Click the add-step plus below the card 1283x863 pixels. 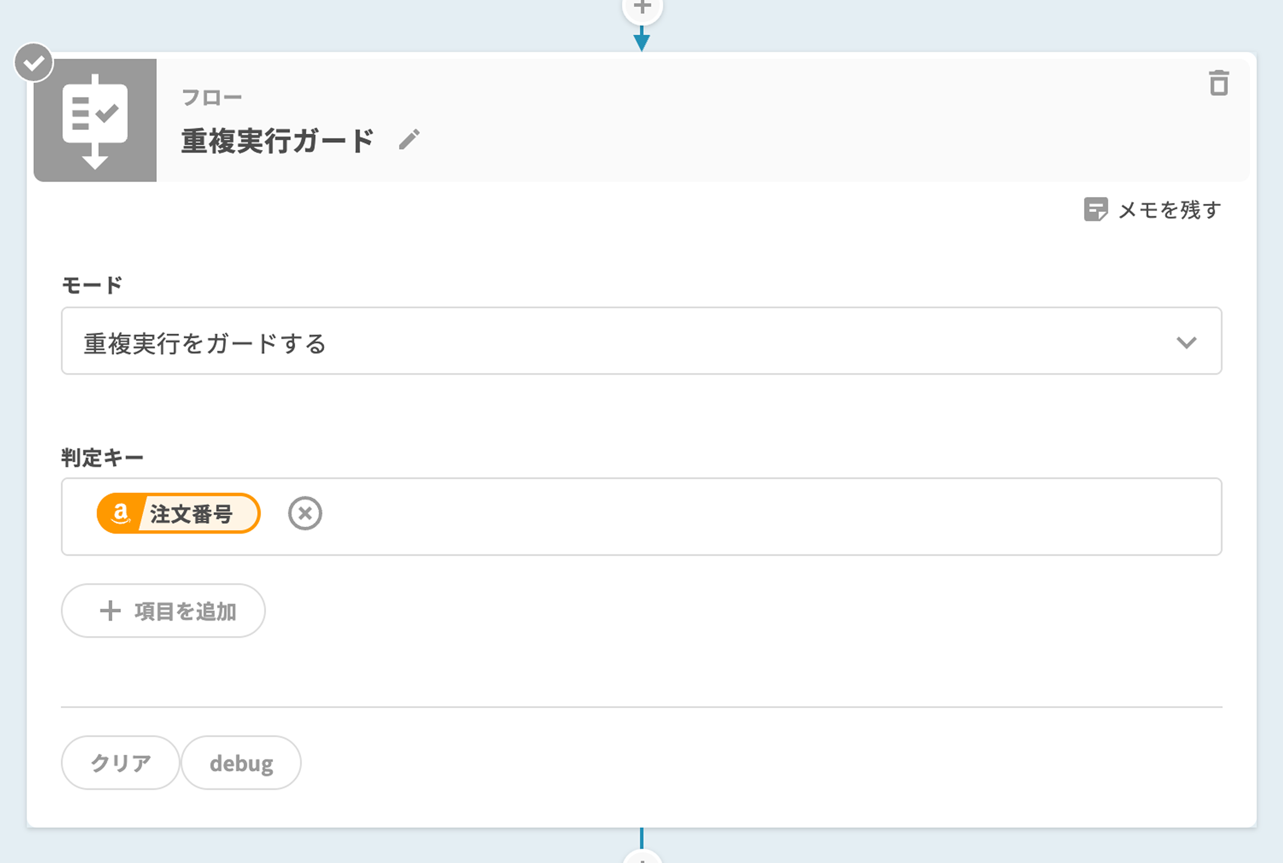tap(642, 857)
